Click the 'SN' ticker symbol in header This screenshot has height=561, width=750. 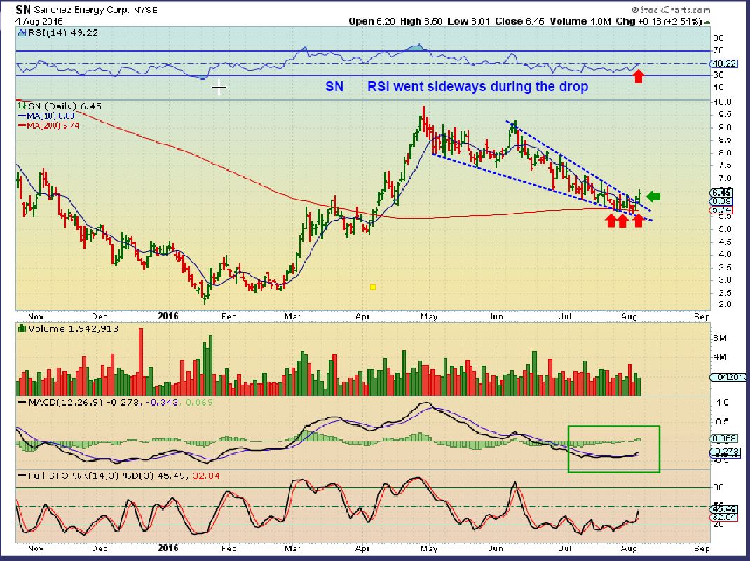23,10
